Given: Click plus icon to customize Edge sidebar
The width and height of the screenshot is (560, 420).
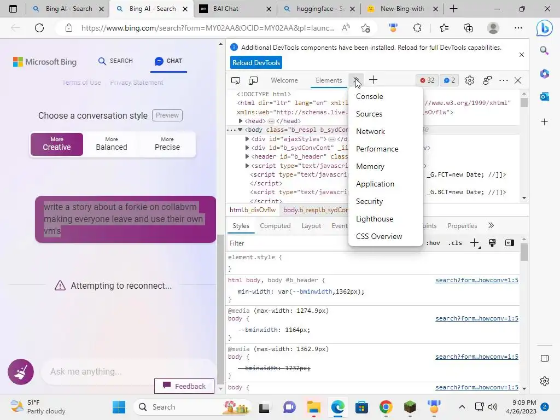Looking at the screenshot, I should coord(544,122).
